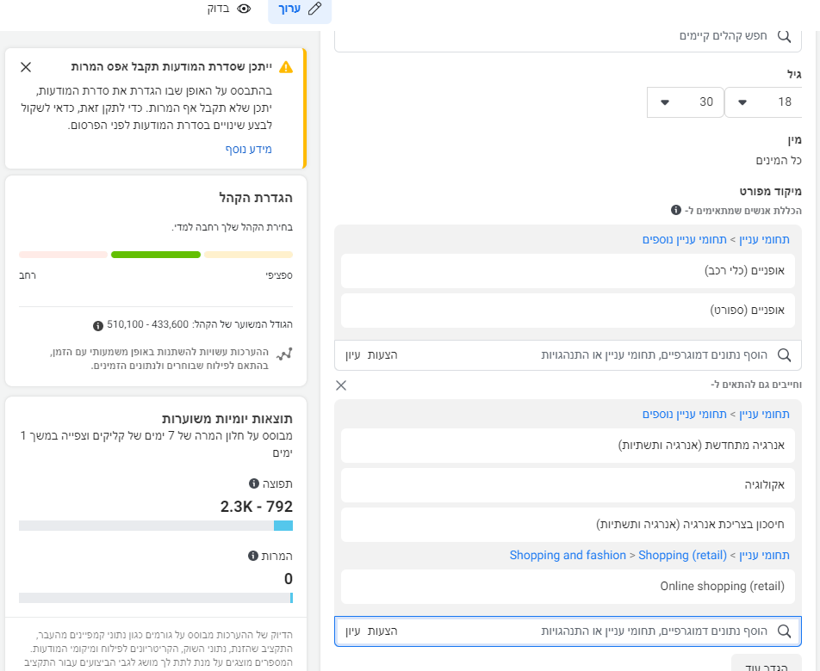This screenshot has width=820, height=671.
Task: Open the maximum age dropdown showing 30
Action: coord(685,102)
